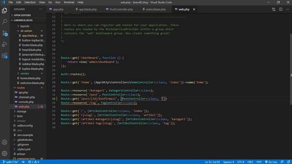Open the Accounts icon in activity bar
Viewport: 292px width, 164px height.
(x=5, y=142)
